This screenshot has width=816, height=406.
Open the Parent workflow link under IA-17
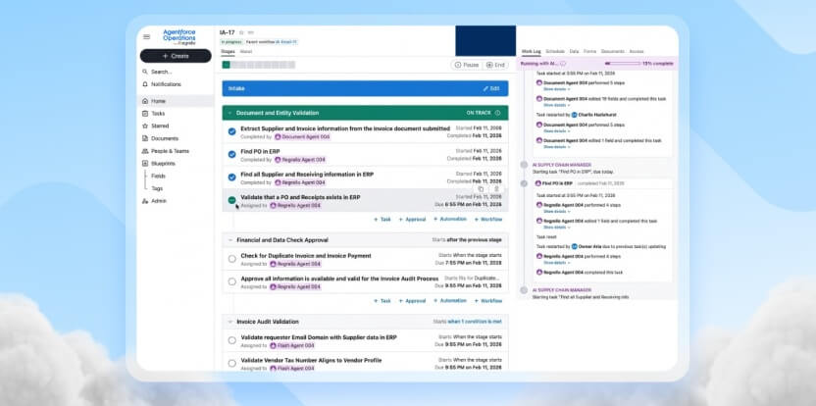tap(286, 42)
